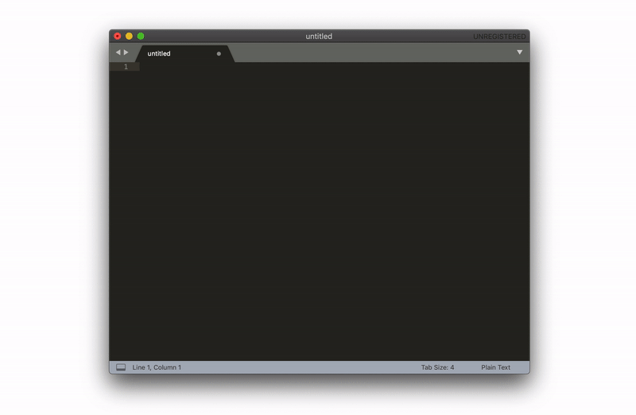The image size is (636, 415).
Task: Click empty status bar area in the middle
Action: [x=302, y=367]
